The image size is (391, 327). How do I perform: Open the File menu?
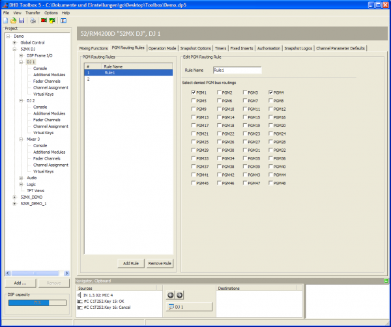point(6,13)
